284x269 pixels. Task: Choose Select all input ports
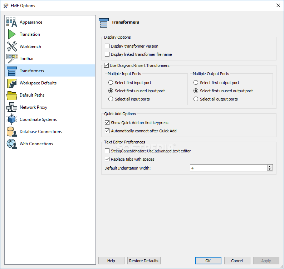pos(111,99)
